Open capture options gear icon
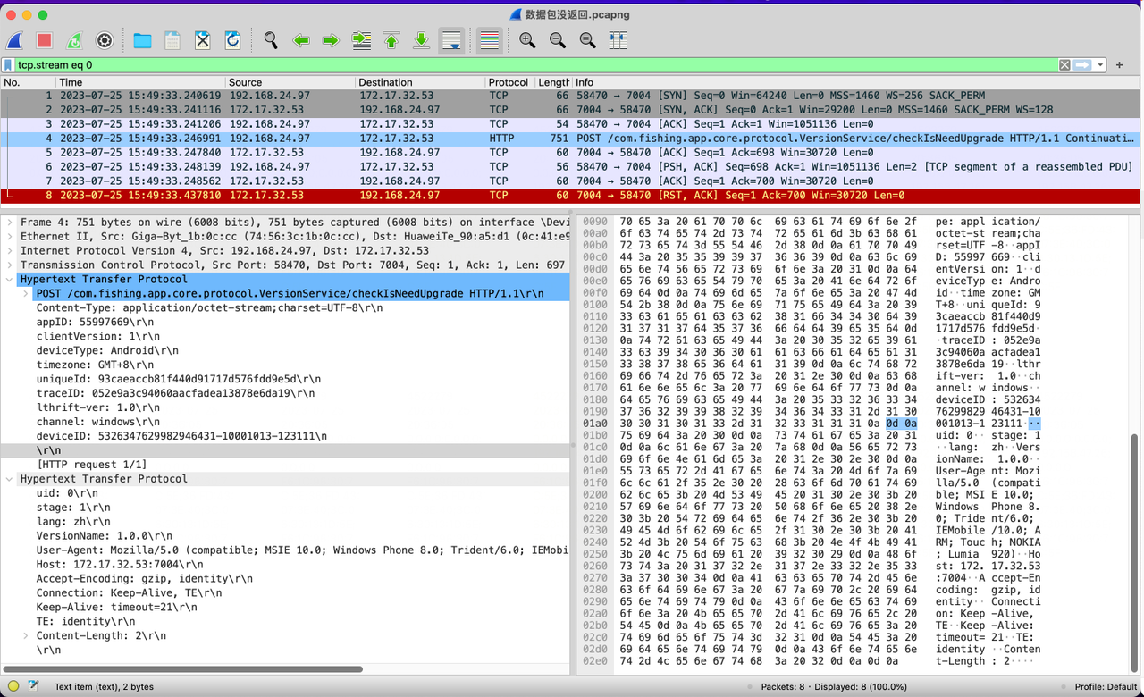The width and height of the screenshot is (1144, 697). coord(105,40)
